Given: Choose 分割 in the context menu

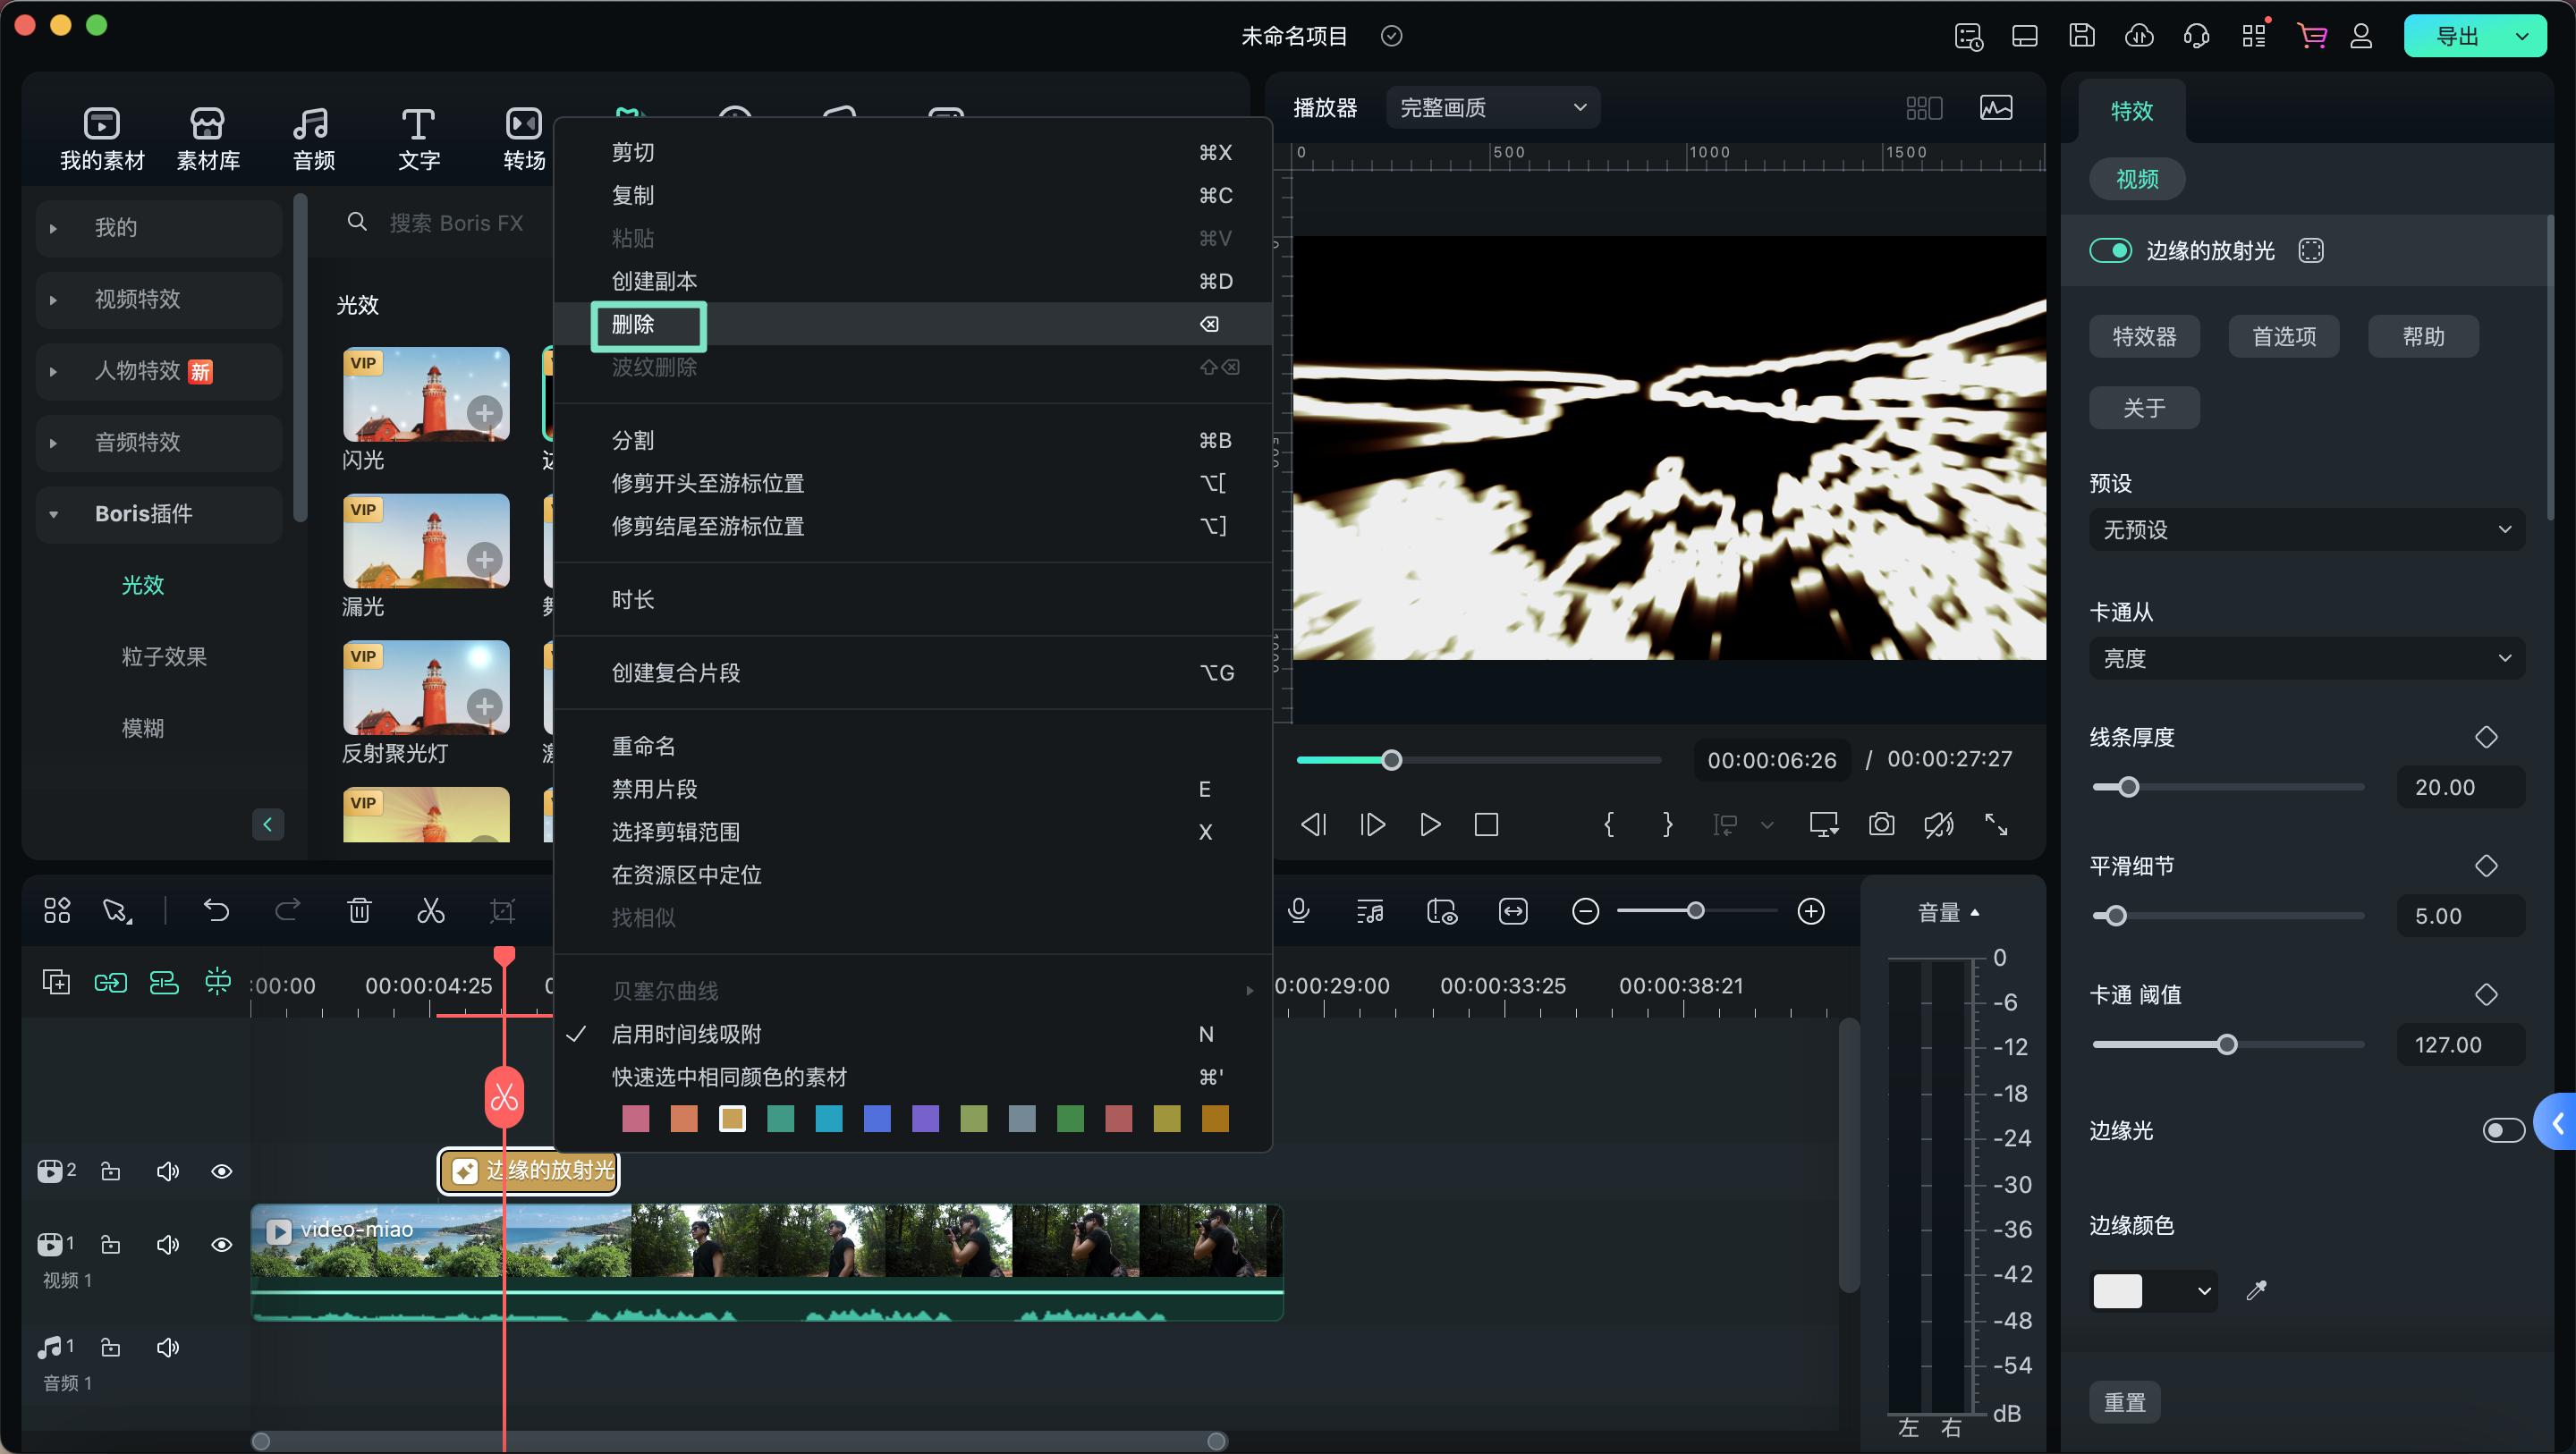Looking at the screenshot, I should pyautogui.click(x=633, y=440).
